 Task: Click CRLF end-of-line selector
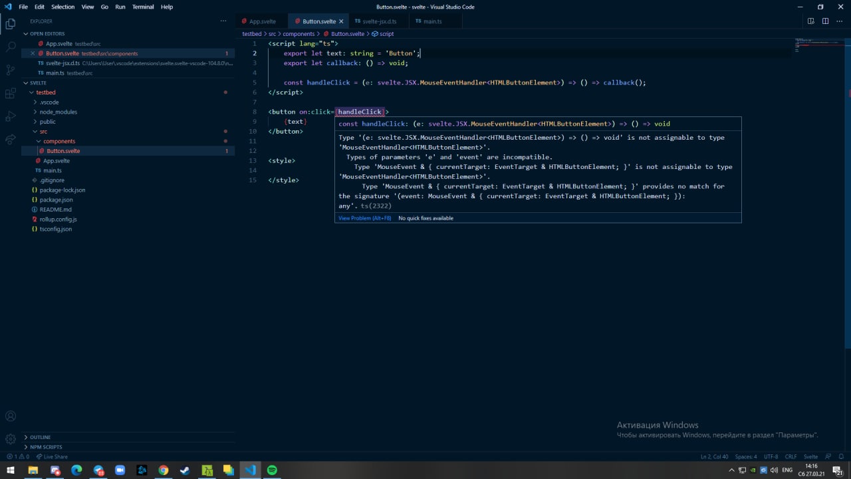coord(790,457)
